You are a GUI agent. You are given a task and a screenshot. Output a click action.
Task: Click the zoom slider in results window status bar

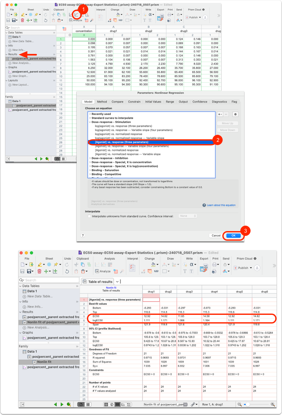tap(257, 404)
